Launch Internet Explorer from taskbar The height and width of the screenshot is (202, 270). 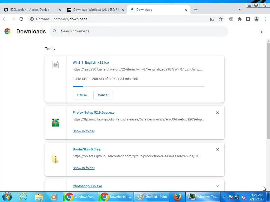[23, 197]
